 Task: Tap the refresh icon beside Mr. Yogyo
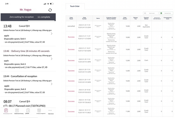(x=50, y=10)
